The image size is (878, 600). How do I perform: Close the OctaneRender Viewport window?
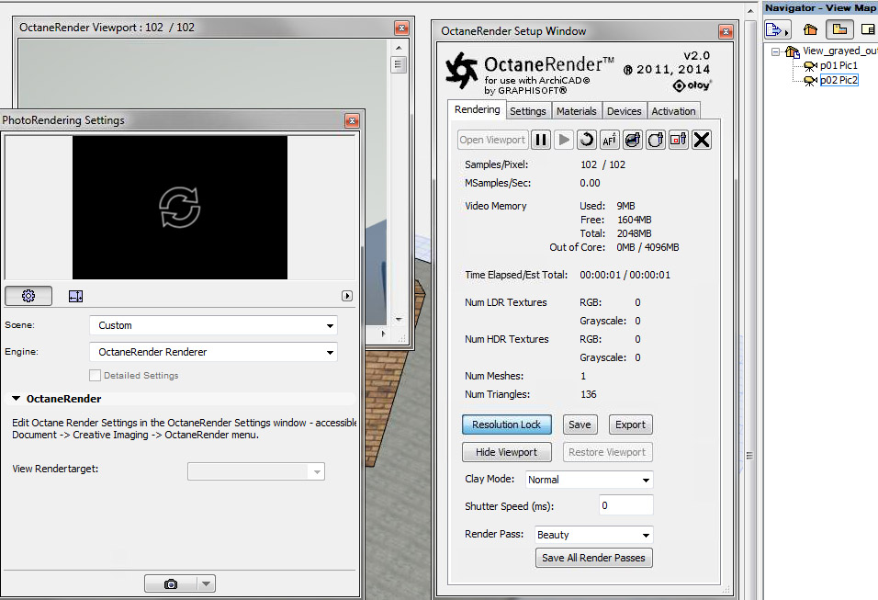(x=401, y=28)
